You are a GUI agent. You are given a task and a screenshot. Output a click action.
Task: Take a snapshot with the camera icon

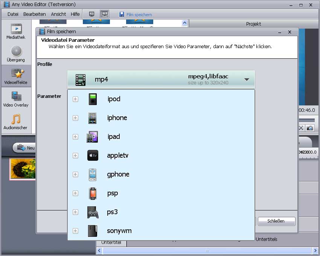(x=310, y=128)
